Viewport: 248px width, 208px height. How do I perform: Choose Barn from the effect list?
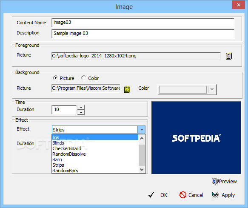95,160
